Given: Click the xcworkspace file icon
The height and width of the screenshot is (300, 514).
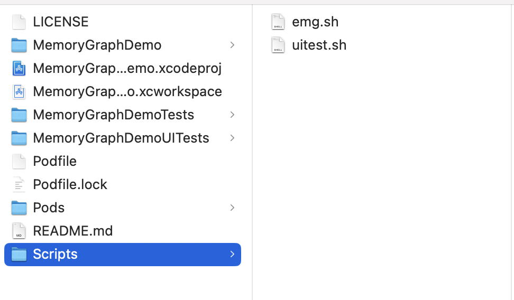Looking at the screenshot, I should (x=19, y=91).
